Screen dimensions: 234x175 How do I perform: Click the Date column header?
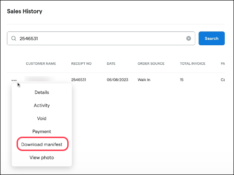coord(111,64)
